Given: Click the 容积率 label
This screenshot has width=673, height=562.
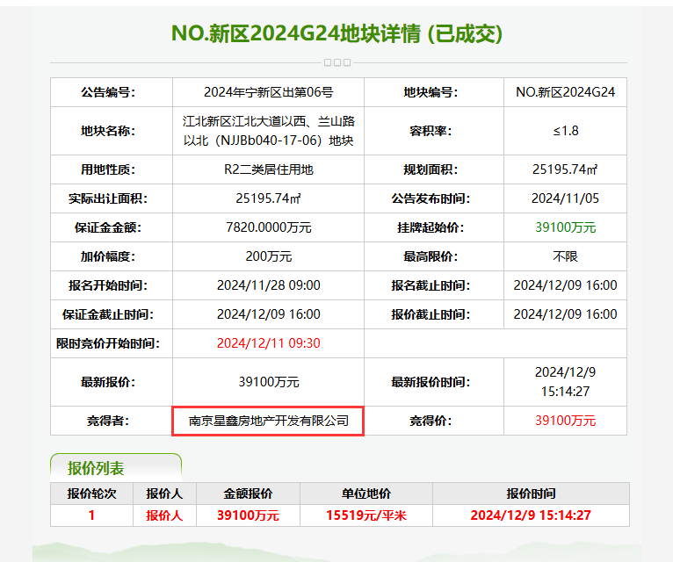Looking at the screenshot, I should tap(431, 131).
